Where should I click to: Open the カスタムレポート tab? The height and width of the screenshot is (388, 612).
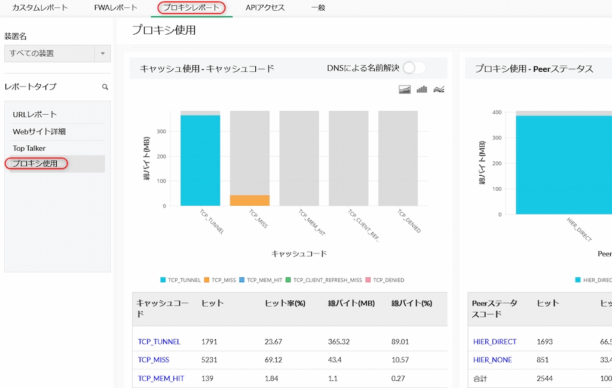(x=40, y=7)
